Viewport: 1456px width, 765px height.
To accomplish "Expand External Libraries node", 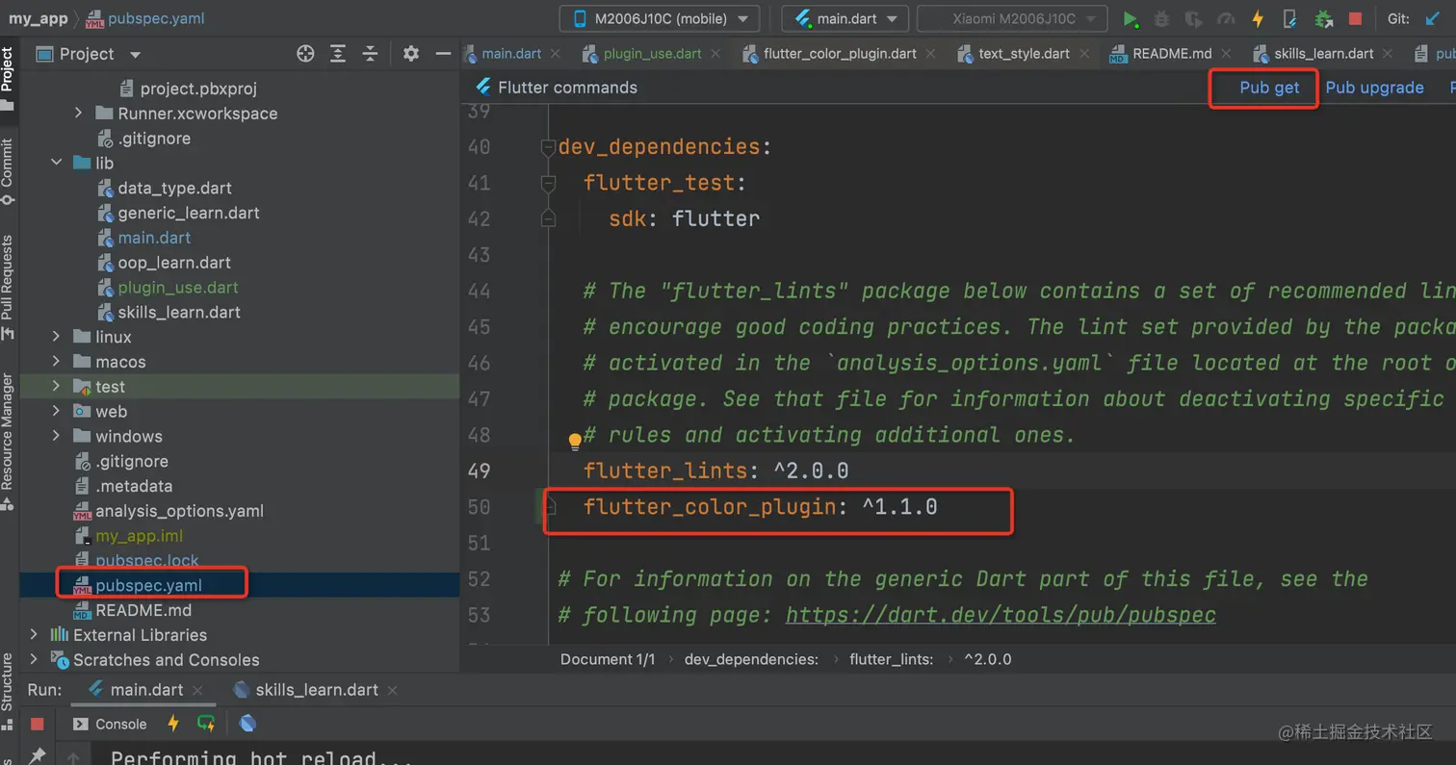I will (x=35, y=635).
